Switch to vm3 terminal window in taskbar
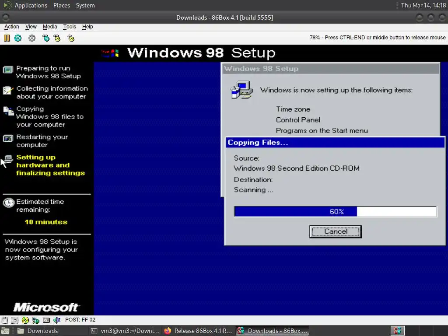This screenshot has height=336, width=448. click(125, 331)
